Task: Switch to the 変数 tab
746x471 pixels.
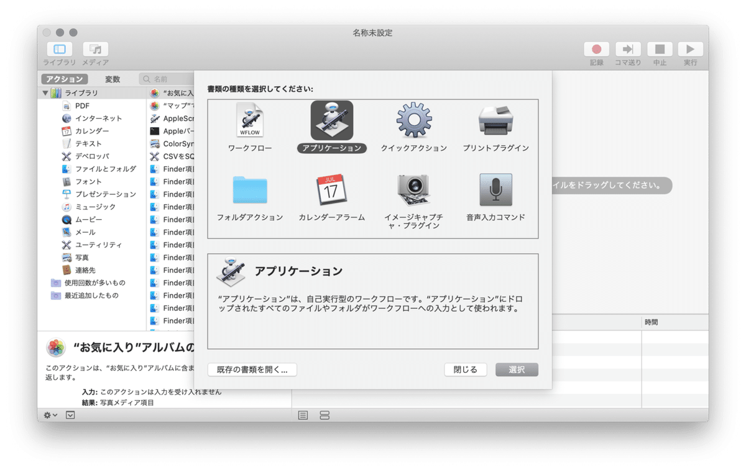Action: (115, 79)
